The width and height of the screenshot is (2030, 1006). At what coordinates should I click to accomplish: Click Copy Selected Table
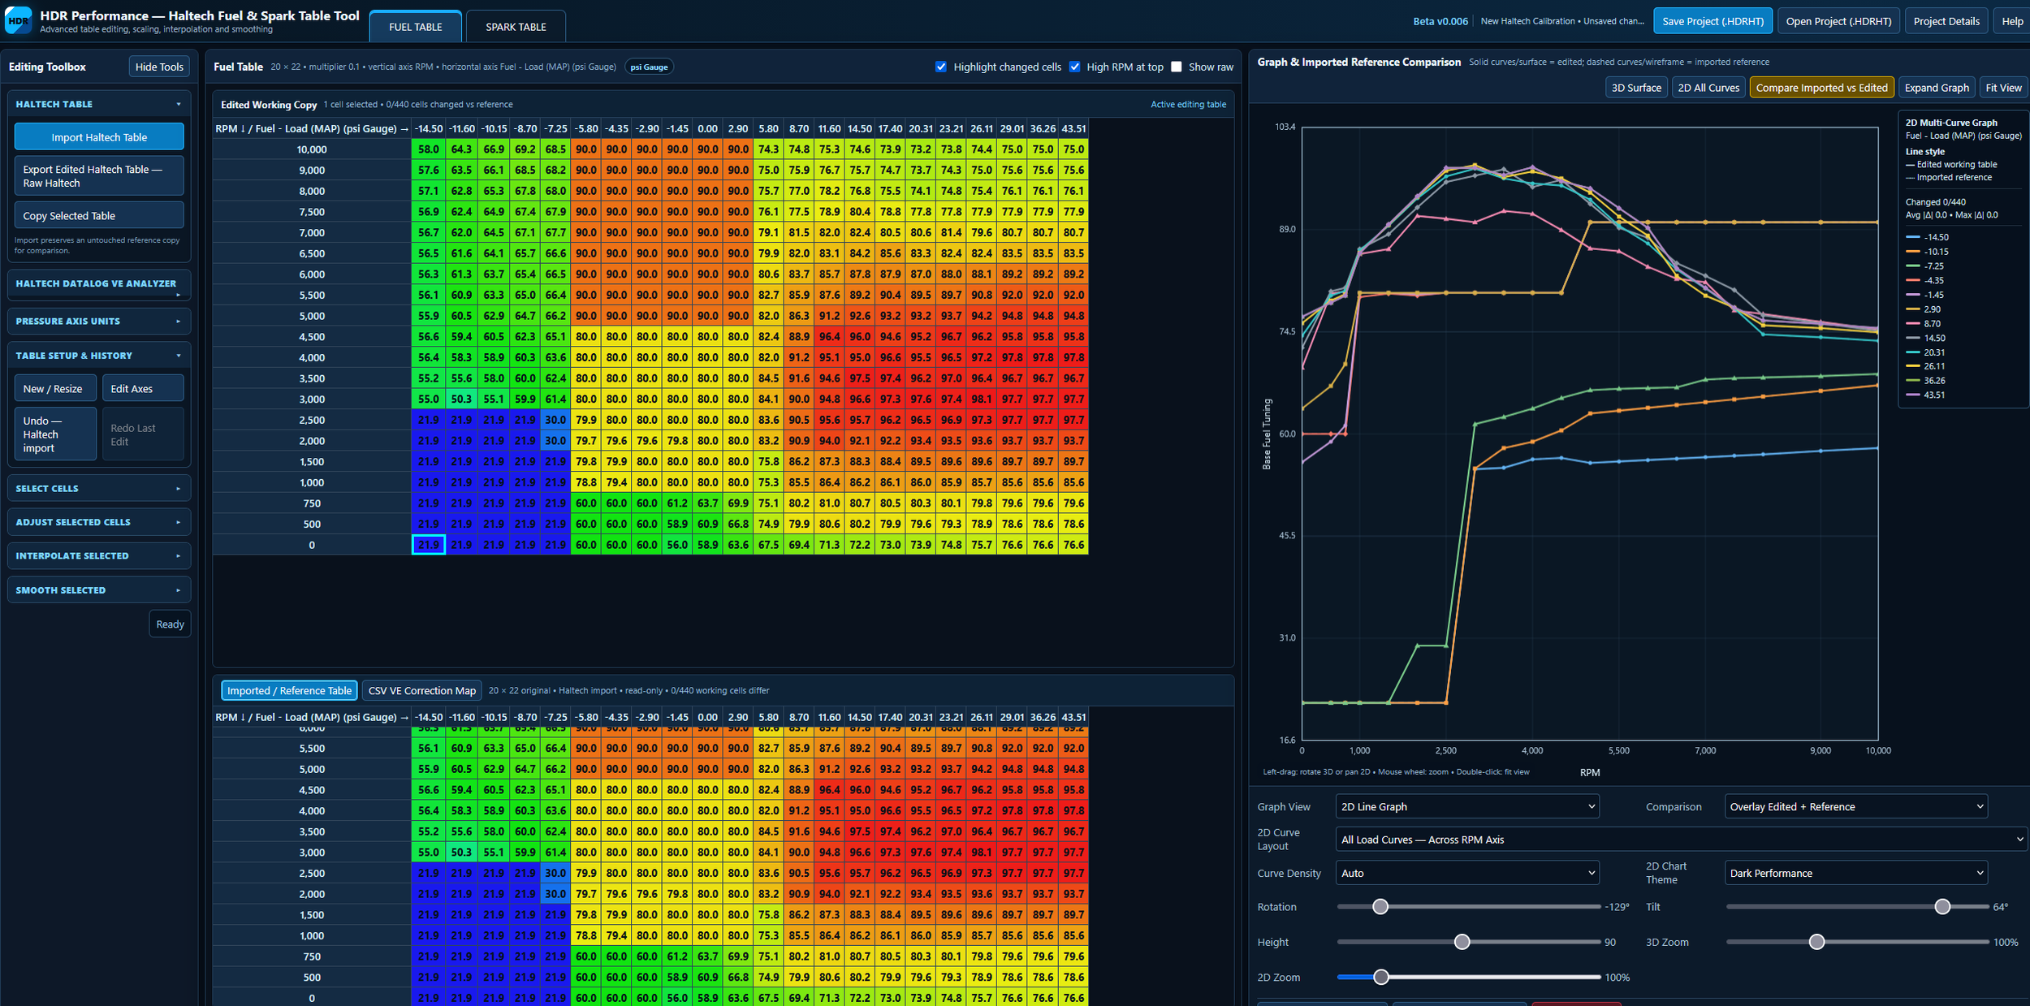coord(99,215)
